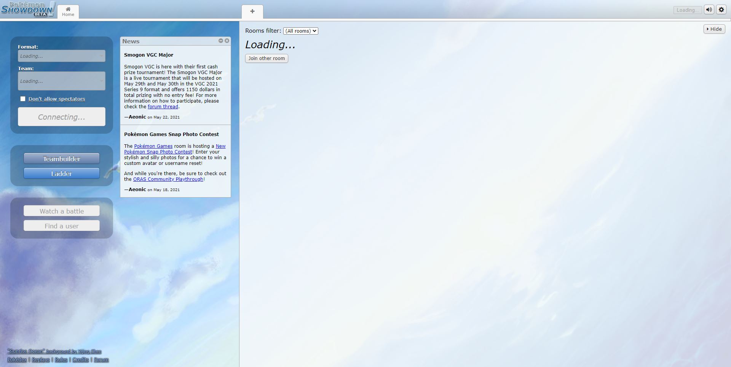
Task: Switch to the Home tab
Action: [x=68, y=11]
